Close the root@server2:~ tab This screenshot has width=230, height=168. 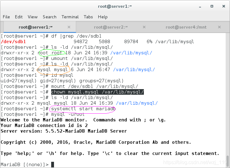[x=144, y=27]
